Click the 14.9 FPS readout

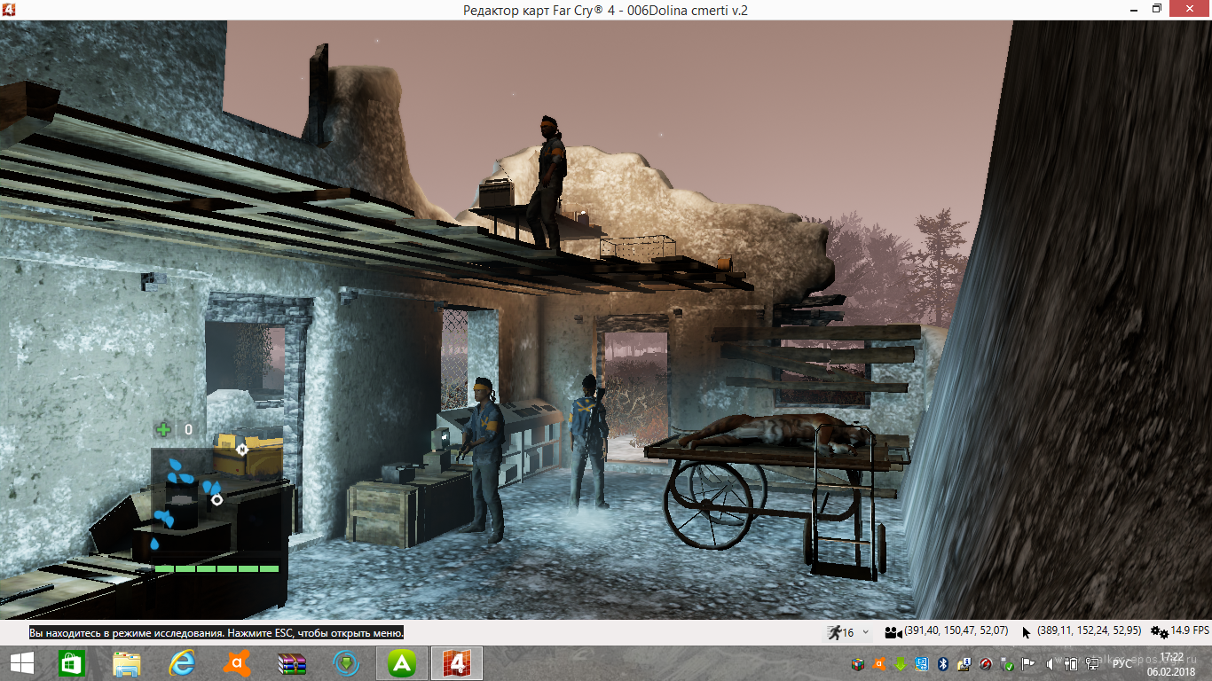[1190, 631]
